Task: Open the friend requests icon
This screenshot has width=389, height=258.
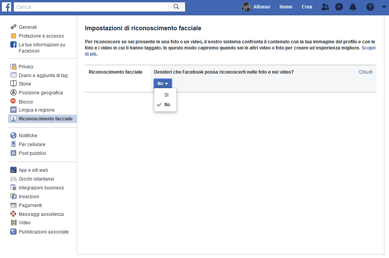Action: 325,7
